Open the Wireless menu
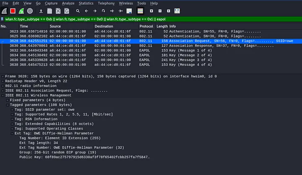Image resolution: width=302 pixels, height=175 pixels. (x=125, y=3)
